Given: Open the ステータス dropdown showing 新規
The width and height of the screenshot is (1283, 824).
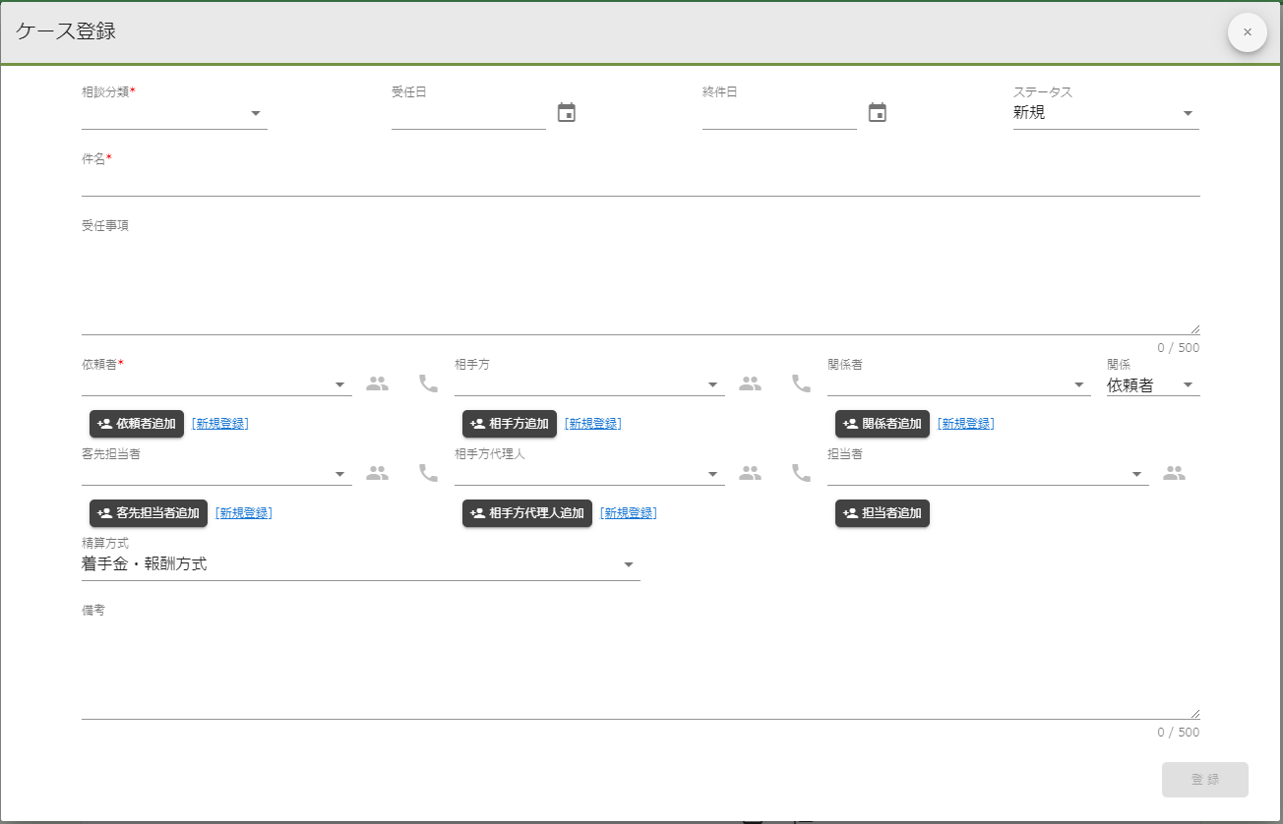Looking at the screenshot, I should pyautogui.click(x=1105, y=114).
